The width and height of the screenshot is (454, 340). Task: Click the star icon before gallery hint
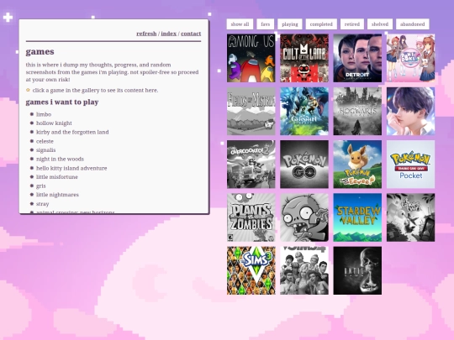point(28,90)
